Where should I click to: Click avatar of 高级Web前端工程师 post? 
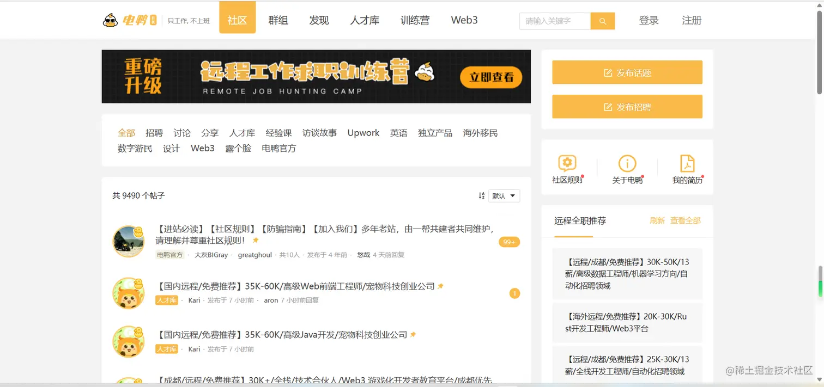point(128,293)
